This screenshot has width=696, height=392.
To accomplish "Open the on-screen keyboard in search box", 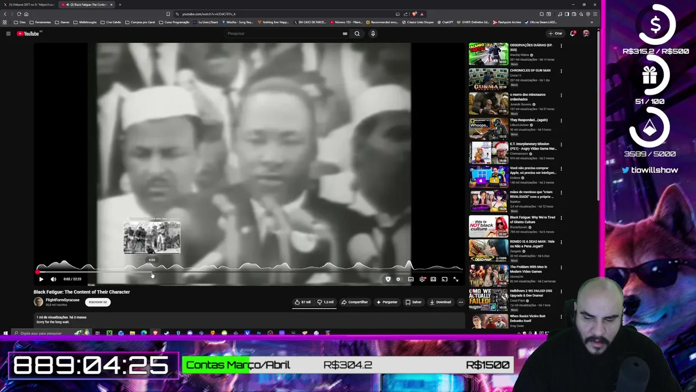I will click(345, 34).
